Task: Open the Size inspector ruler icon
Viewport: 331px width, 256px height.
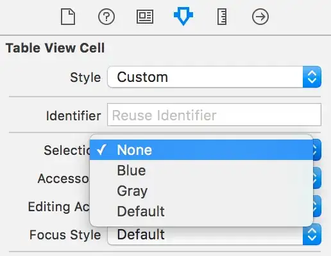Action: tap(222, 17)
